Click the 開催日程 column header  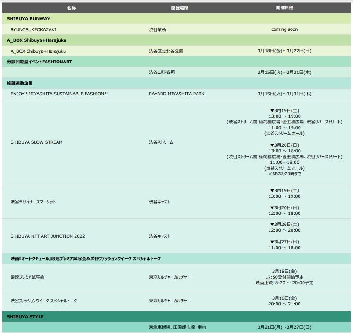[x=285, y=7]
